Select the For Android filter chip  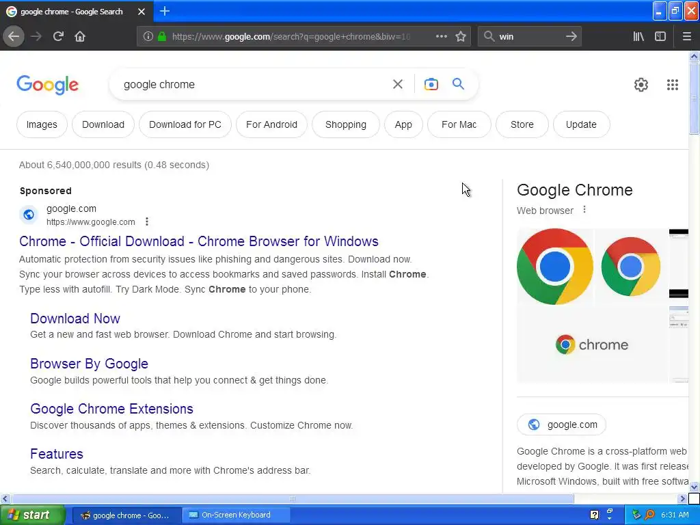pos(271,124)
